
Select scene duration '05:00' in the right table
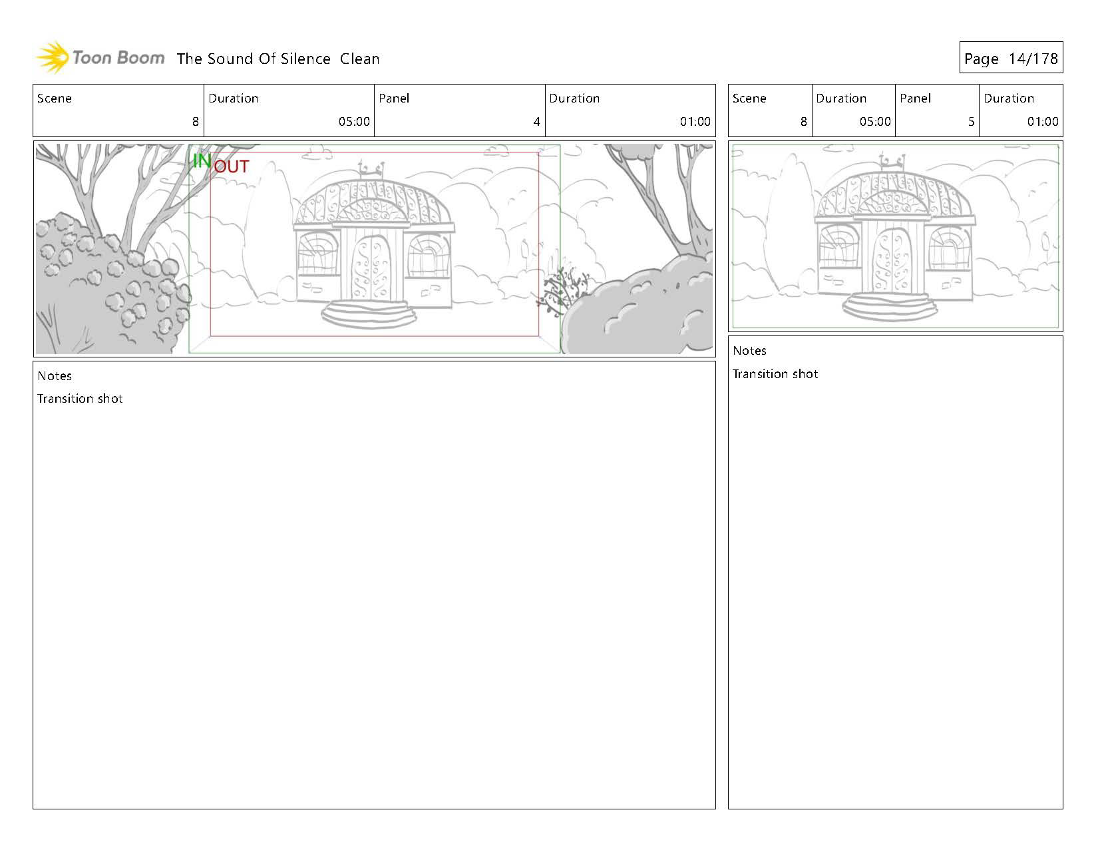875,122
